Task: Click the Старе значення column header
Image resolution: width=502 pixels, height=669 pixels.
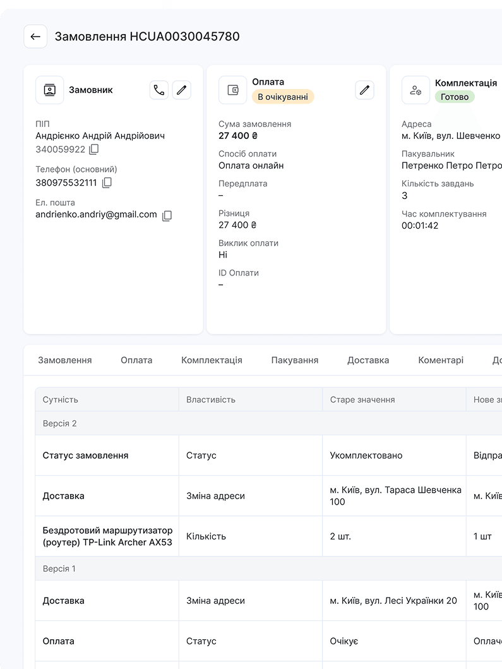Action: pos(394,400)
